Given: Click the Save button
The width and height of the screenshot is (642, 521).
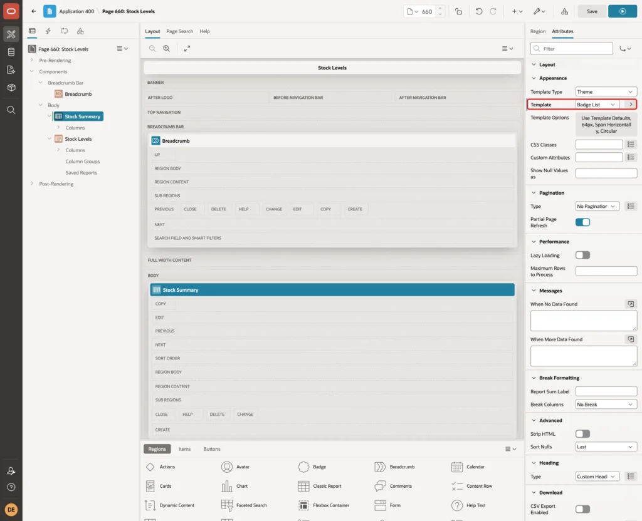Looking at the screenshot, I should pyautogui.click(x=592, y=11).
